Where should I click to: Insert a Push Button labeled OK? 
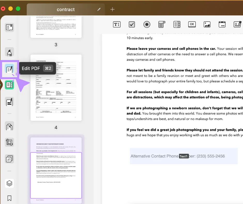tap(192, 24)
